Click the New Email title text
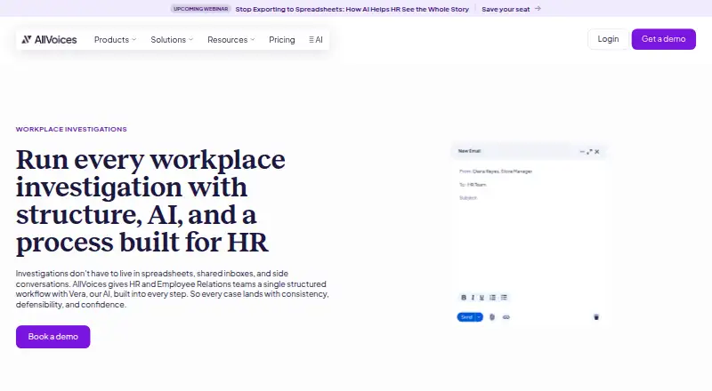Image resolution: width=712 pixels, height=391 pixels. point(470,151)
